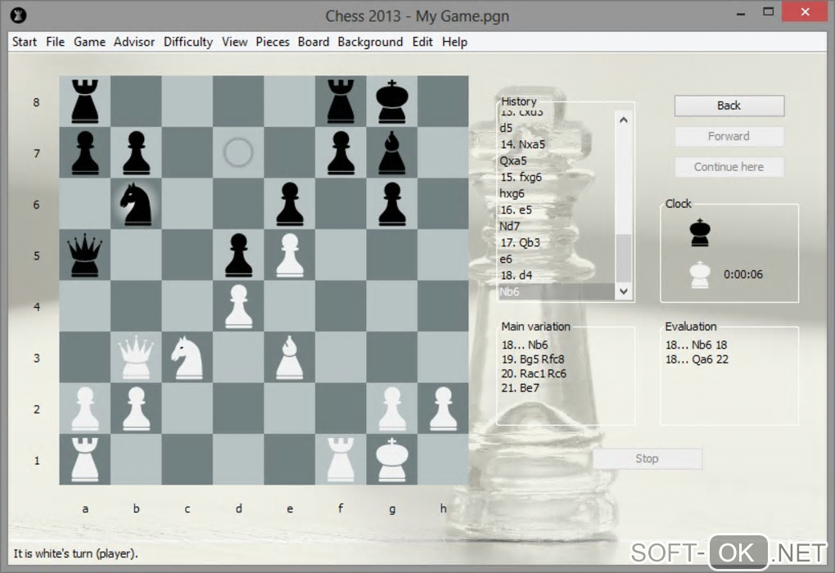Viewport: 835px width, 573px height.
Task: Select the white rook on a1
Action: coord(85,459)
